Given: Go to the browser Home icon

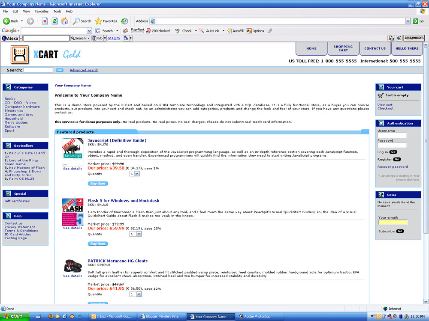Looking at the screenshot, I should pos(64,21).
